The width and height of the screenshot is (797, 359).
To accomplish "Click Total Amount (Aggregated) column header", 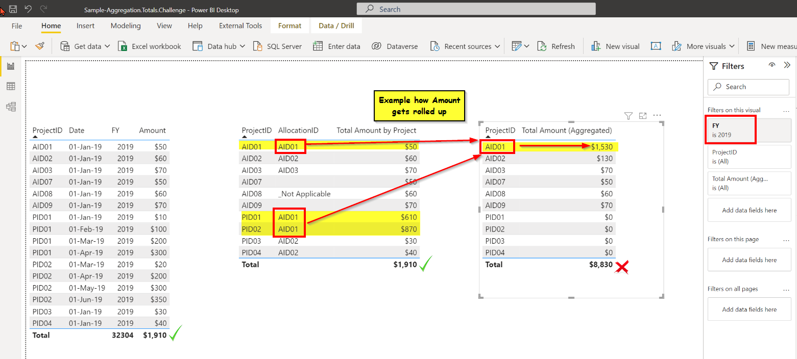I will (567, 131).
